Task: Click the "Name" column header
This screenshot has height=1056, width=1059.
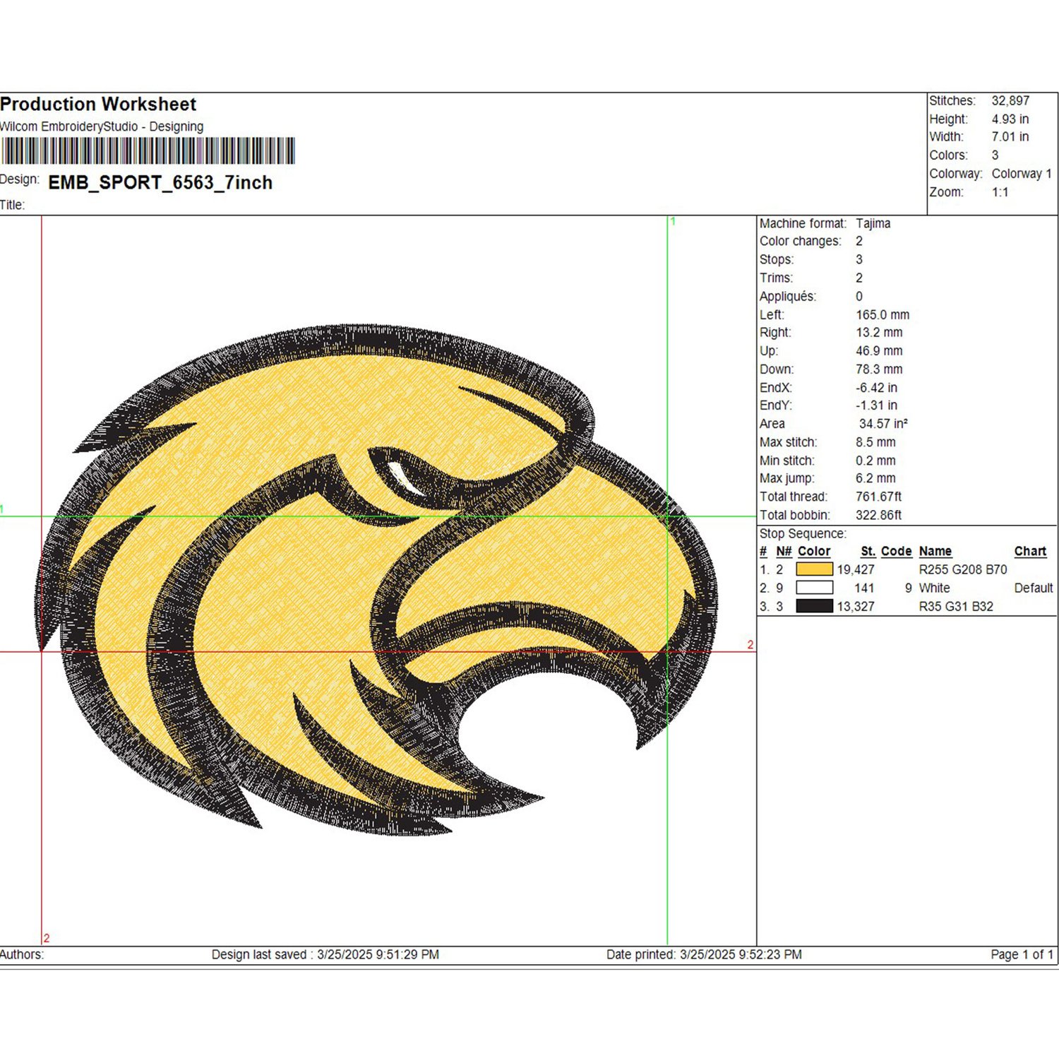Action: click(x=935, y=552)
